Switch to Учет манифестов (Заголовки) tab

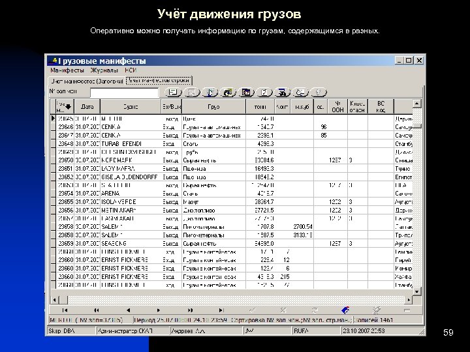87,81
